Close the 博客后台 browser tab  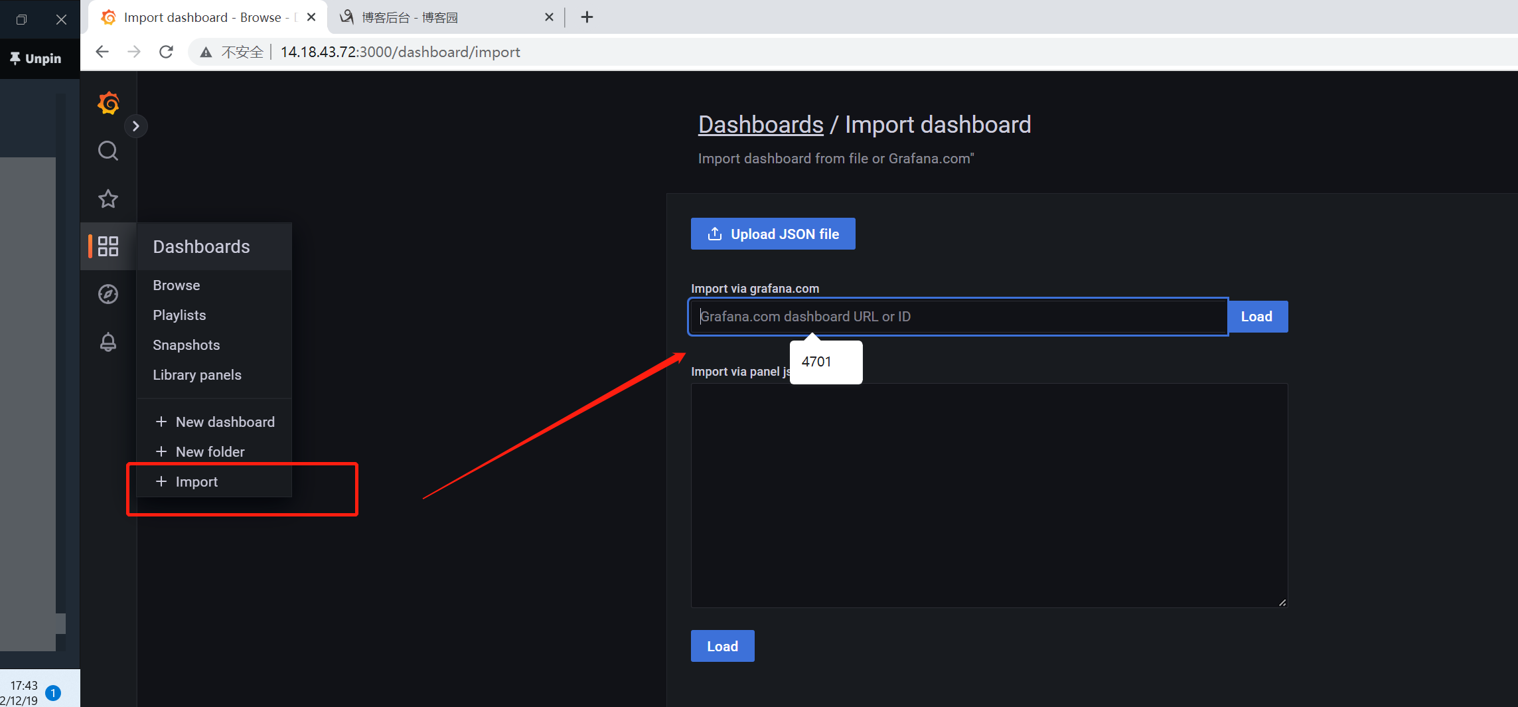pos(549,17)
